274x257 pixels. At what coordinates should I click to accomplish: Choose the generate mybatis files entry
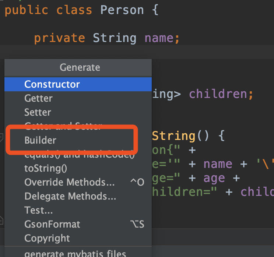tap(75, 253)
